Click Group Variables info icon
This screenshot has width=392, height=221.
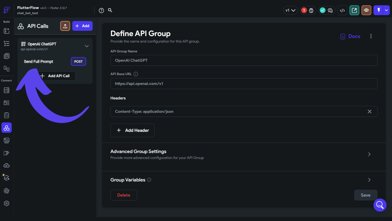tap(149, 180)
